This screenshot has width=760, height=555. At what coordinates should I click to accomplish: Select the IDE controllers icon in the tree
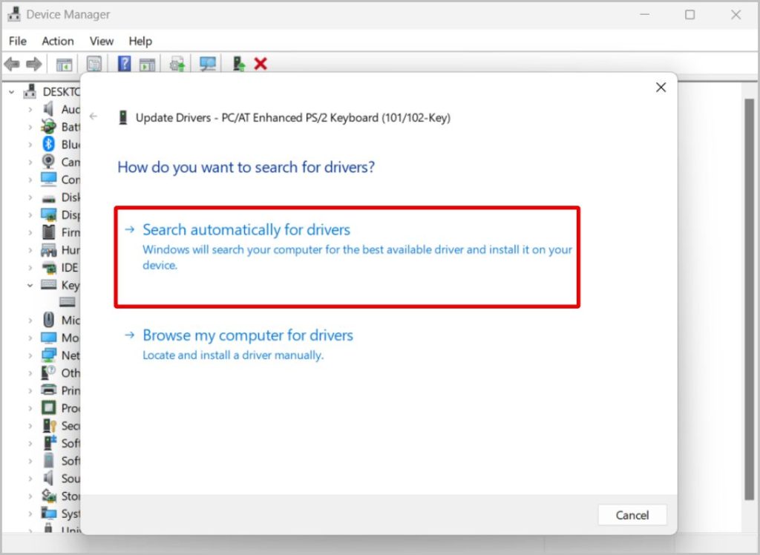(48, 267)
